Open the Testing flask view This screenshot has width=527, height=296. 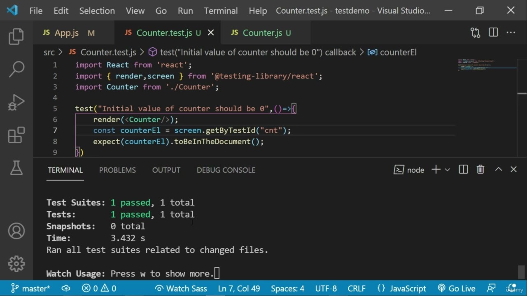click(16, 167)
